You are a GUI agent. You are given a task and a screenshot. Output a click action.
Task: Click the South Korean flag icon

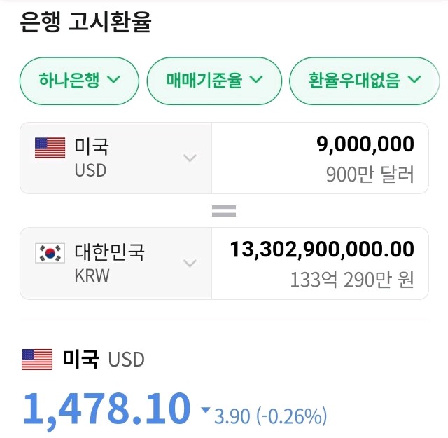50,253
